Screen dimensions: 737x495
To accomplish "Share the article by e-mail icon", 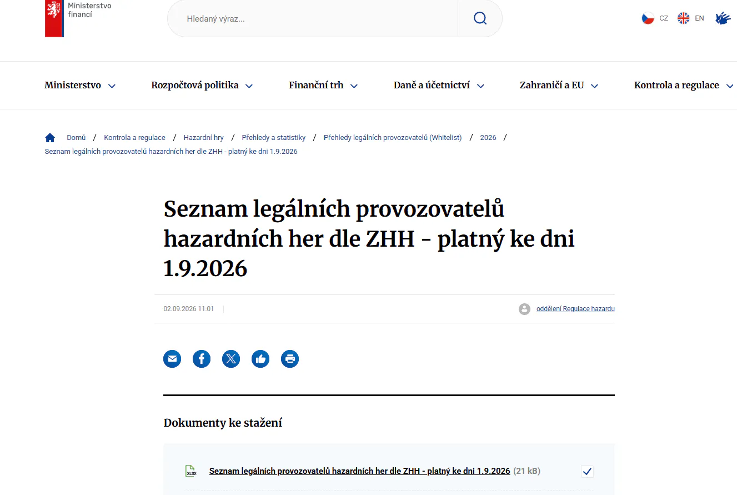I will (x=172, y=359).
